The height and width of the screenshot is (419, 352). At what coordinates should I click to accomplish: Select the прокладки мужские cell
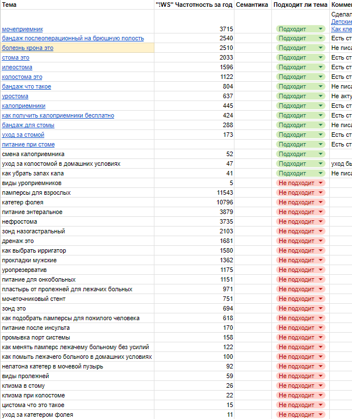(x=77, y=260)
